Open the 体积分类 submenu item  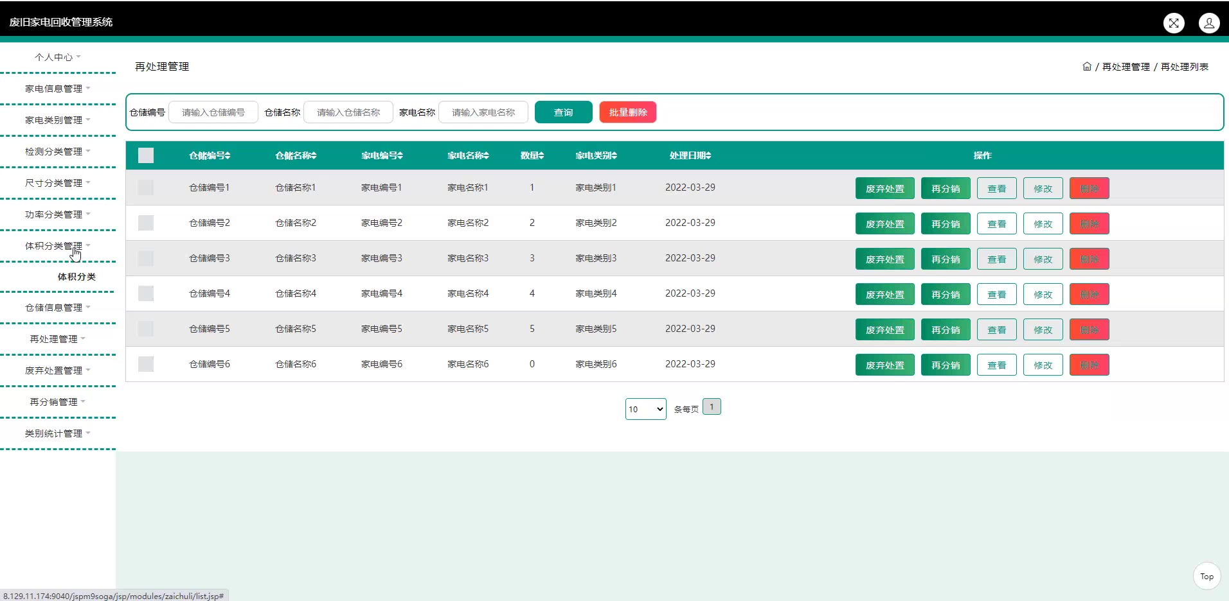click(76, 277)
